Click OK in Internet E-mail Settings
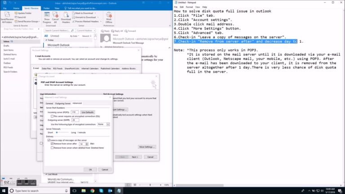345x194 pixels. 90,170
